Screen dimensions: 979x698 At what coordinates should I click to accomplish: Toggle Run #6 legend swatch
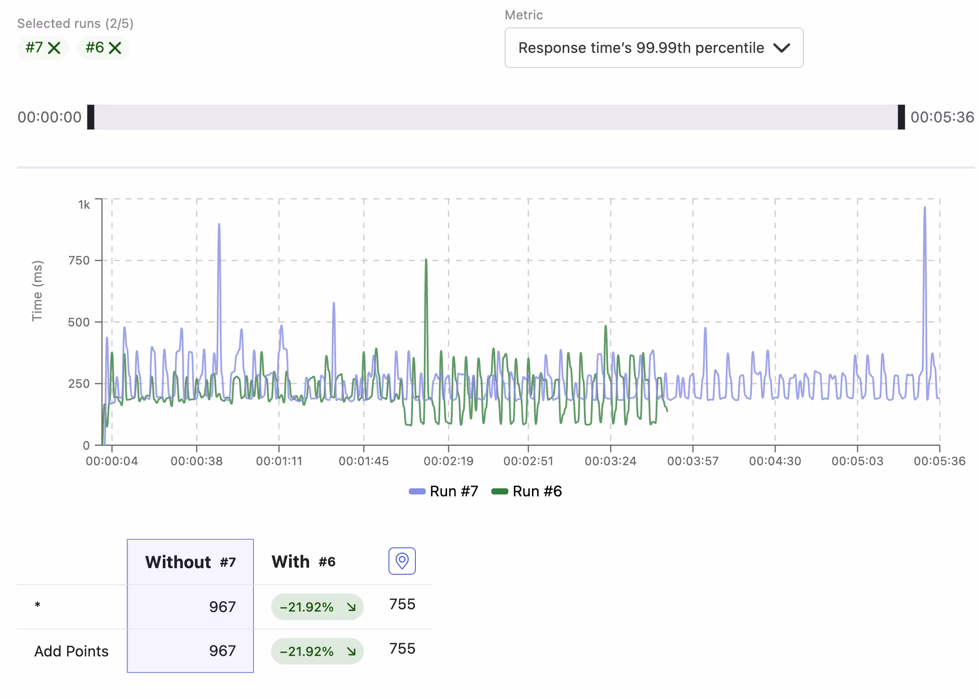tap(500, 491)
